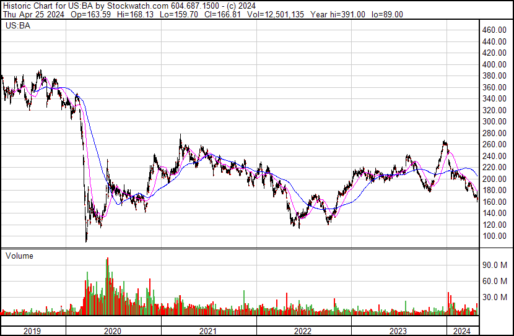Select the 2023 year marker on timeline

click(398, 330)
